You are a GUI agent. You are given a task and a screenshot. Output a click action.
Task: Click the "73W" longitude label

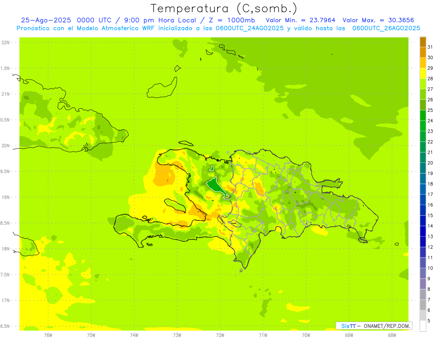pos(177,335)
